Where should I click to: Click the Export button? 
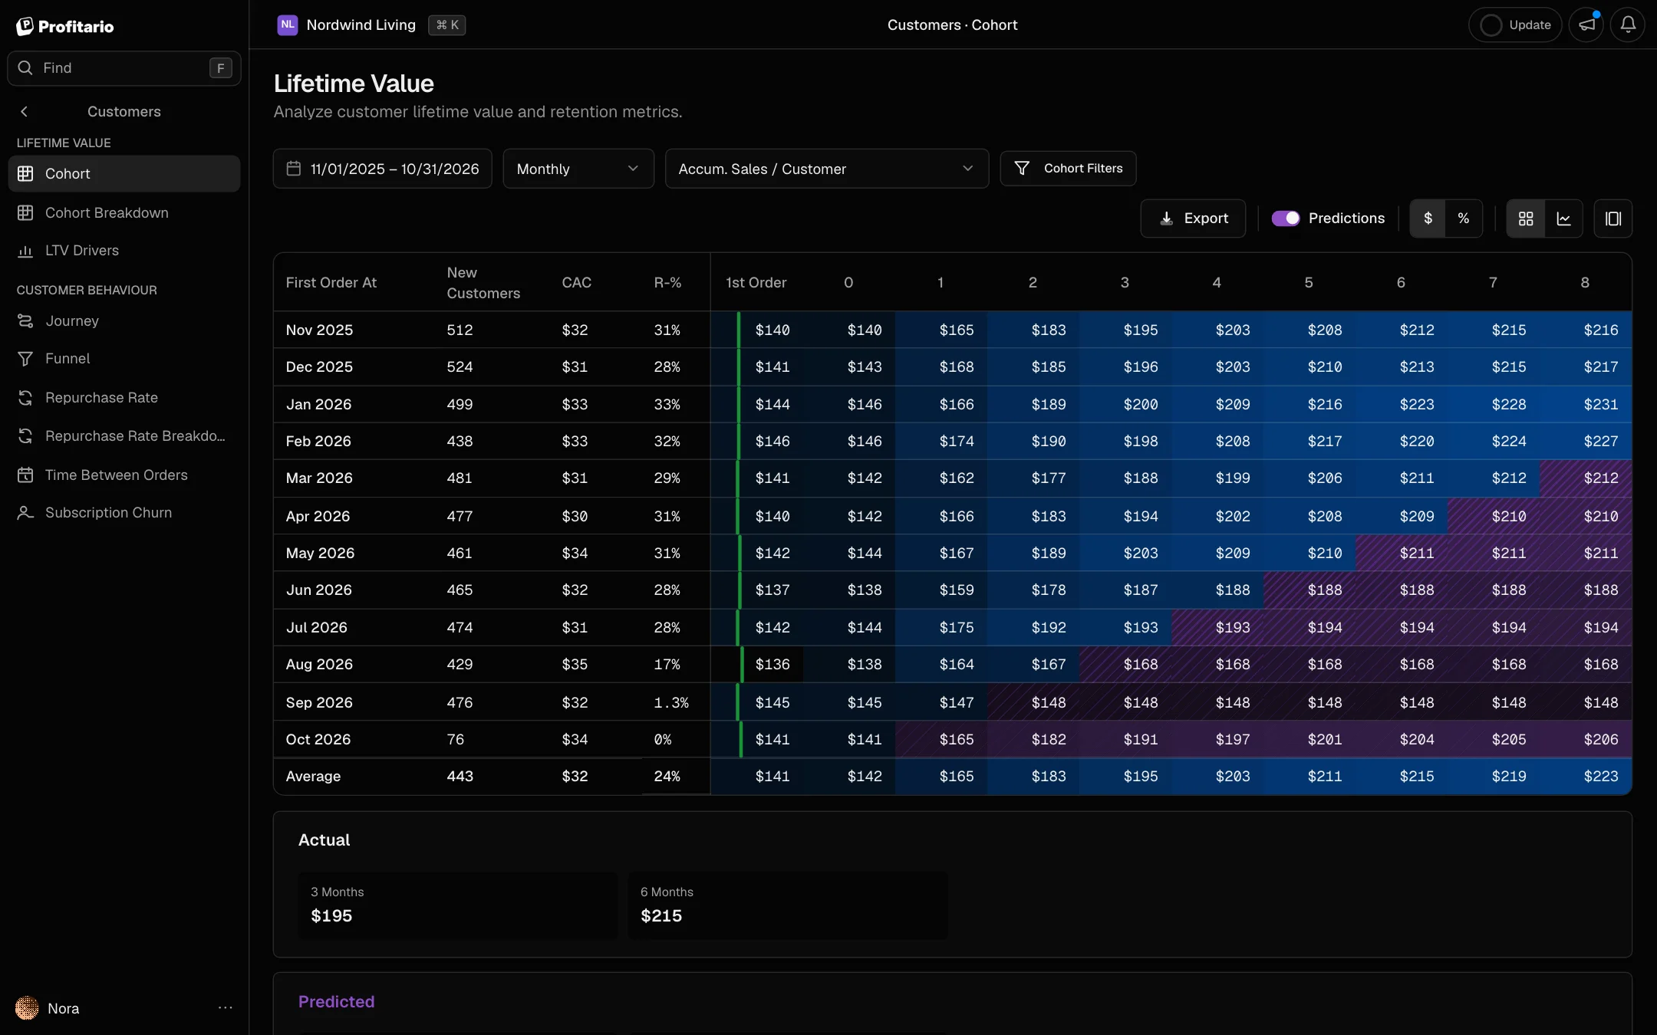pyautogui.click(x=1193, y=219)
